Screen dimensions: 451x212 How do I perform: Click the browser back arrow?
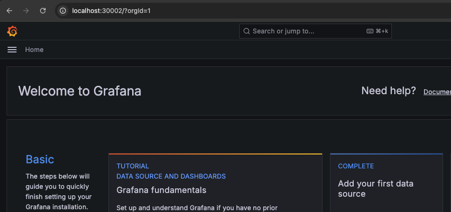[9, 11]
